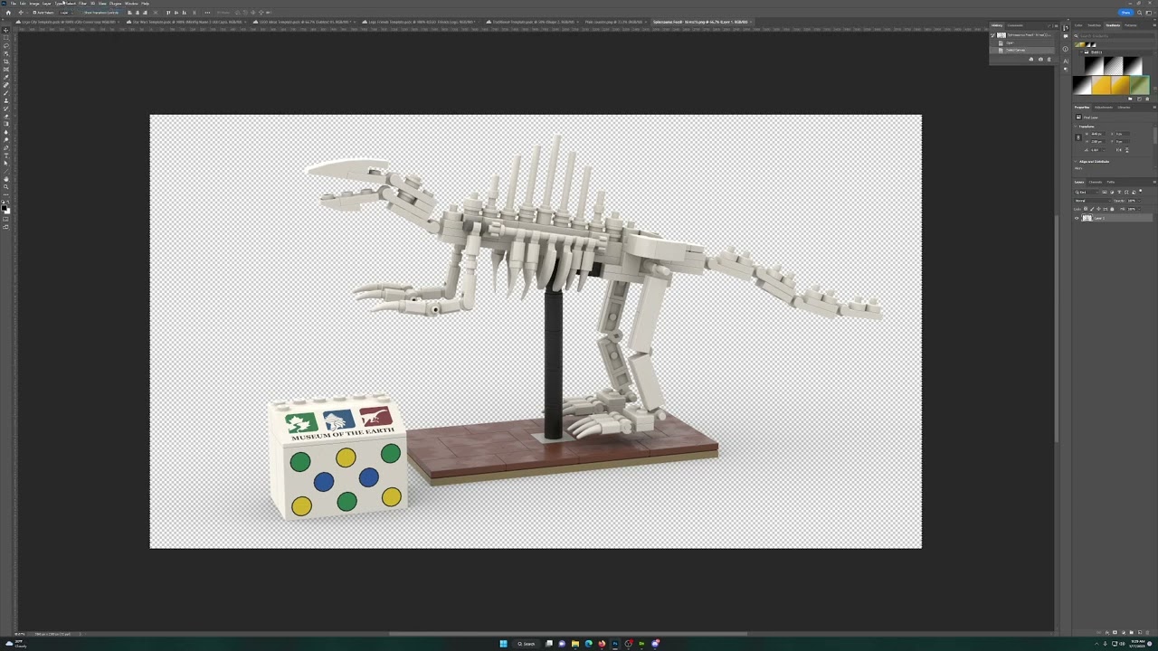Open the Windows Start button

point(503,644)
